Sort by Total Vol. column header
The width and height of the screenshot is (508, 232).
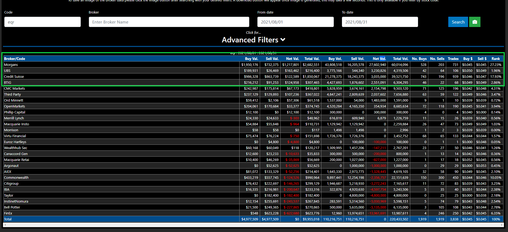(x=401, y=59)
